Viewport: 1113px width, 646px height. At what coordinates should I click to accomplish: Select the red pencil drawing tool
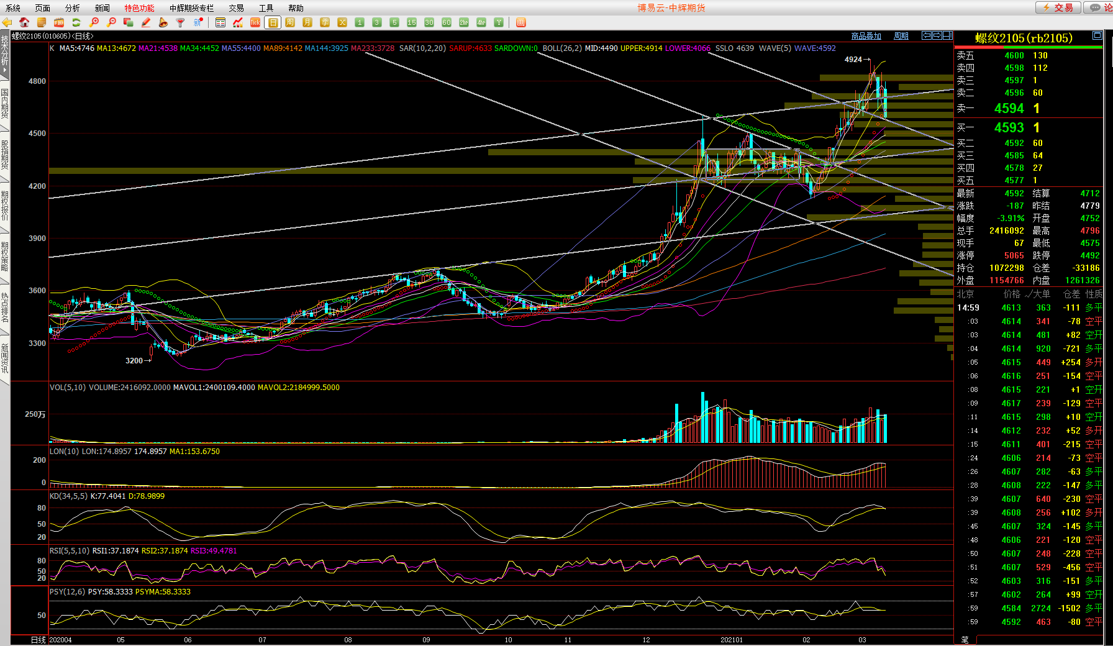click(146, 22)
